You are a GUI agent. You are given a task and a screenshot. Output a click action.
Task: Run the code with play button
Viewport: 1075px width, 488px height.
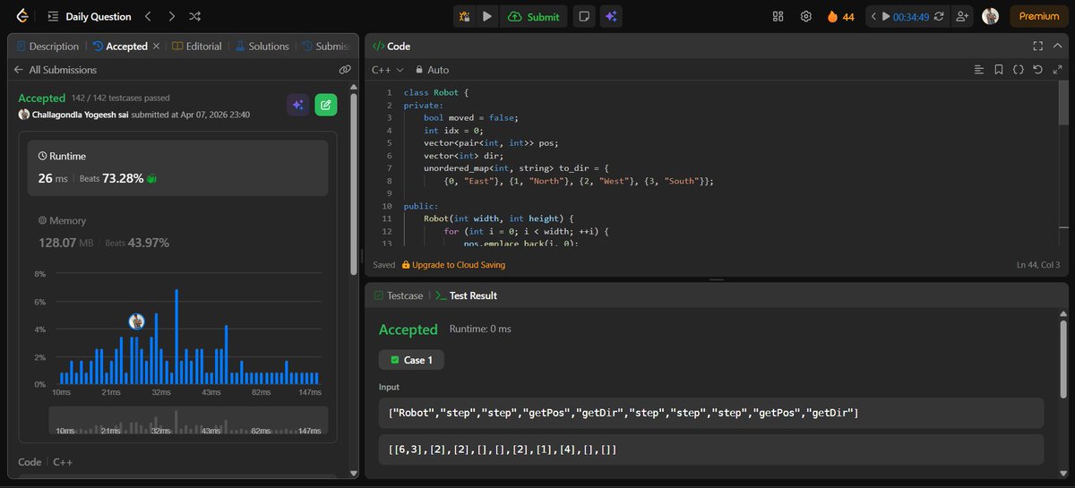[x=486, y=16]
